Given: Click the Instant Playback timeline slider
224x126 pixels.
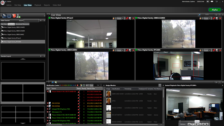Looking at the screenshot, I should point(194,121).
